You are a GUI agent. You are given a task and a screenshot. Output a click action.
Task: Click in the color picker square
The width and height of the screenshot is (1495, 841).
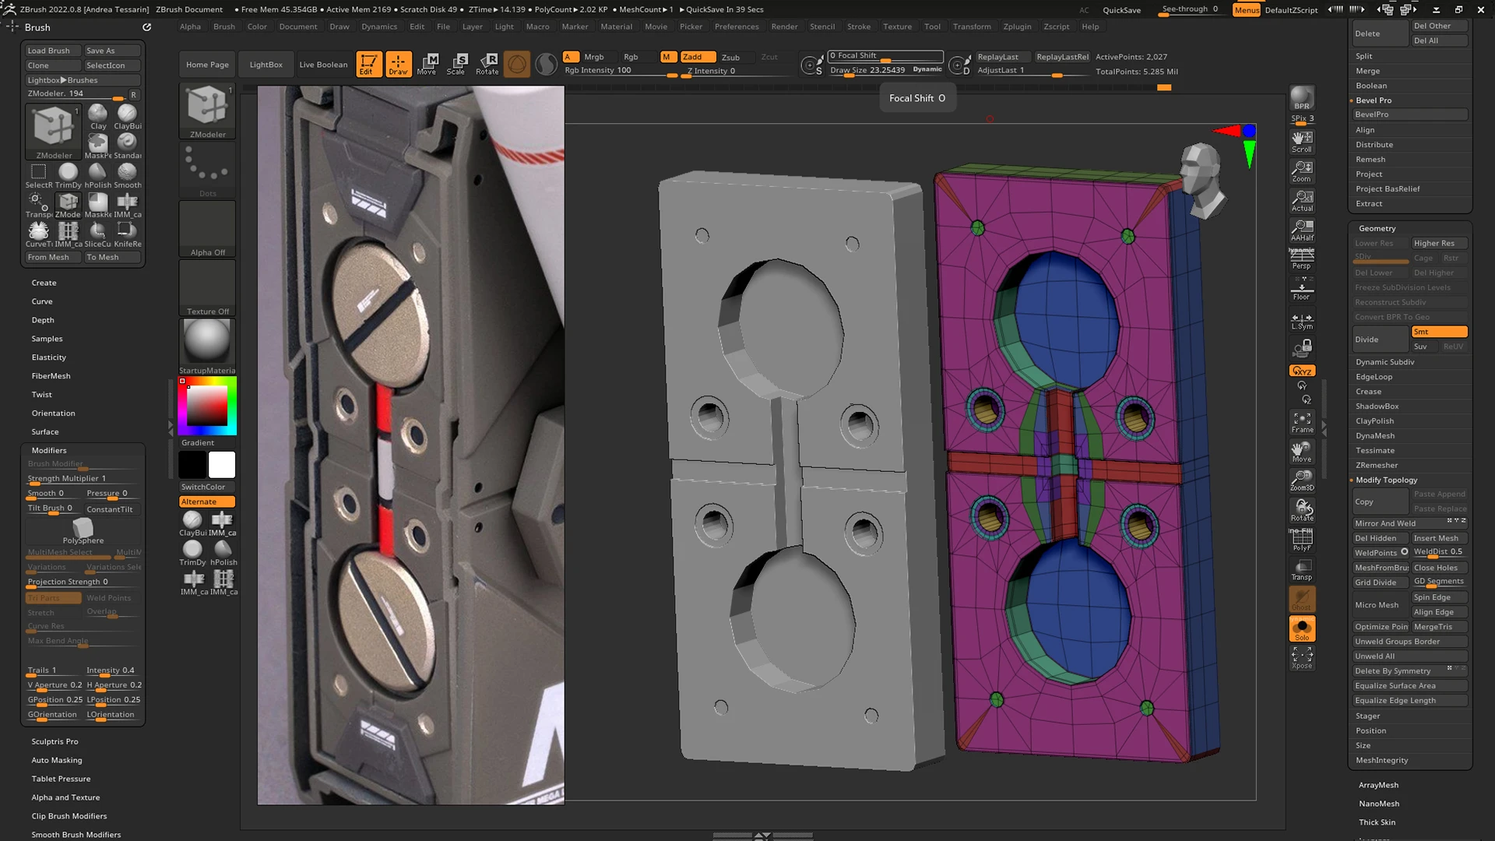206,405
